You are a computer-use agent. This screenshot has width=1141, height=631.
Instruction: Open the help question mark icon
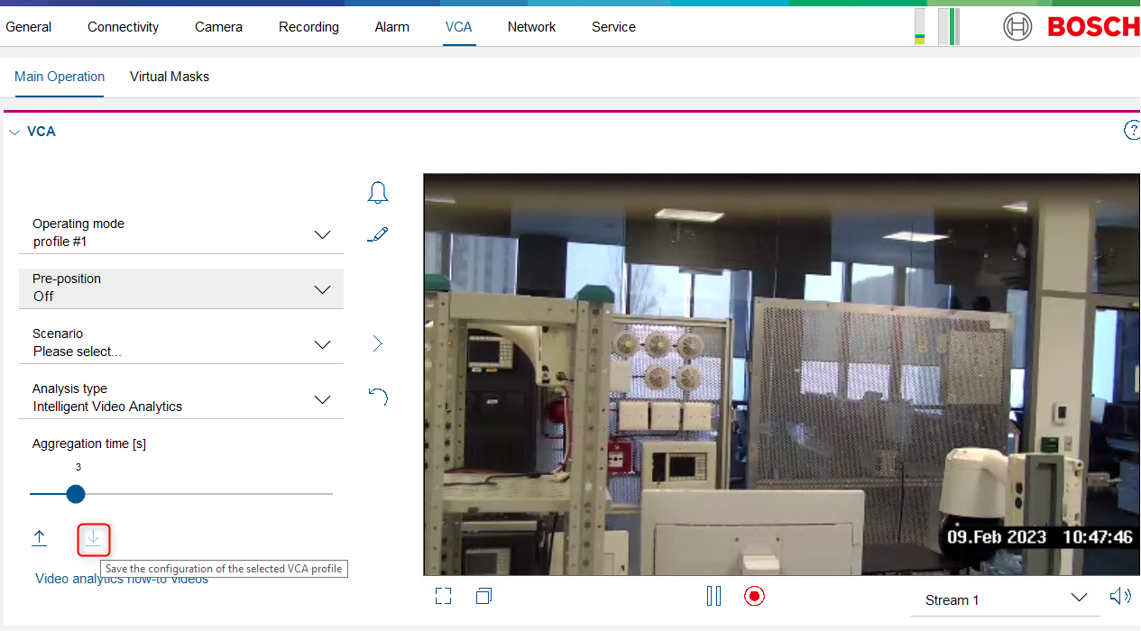click(1132, 131)
